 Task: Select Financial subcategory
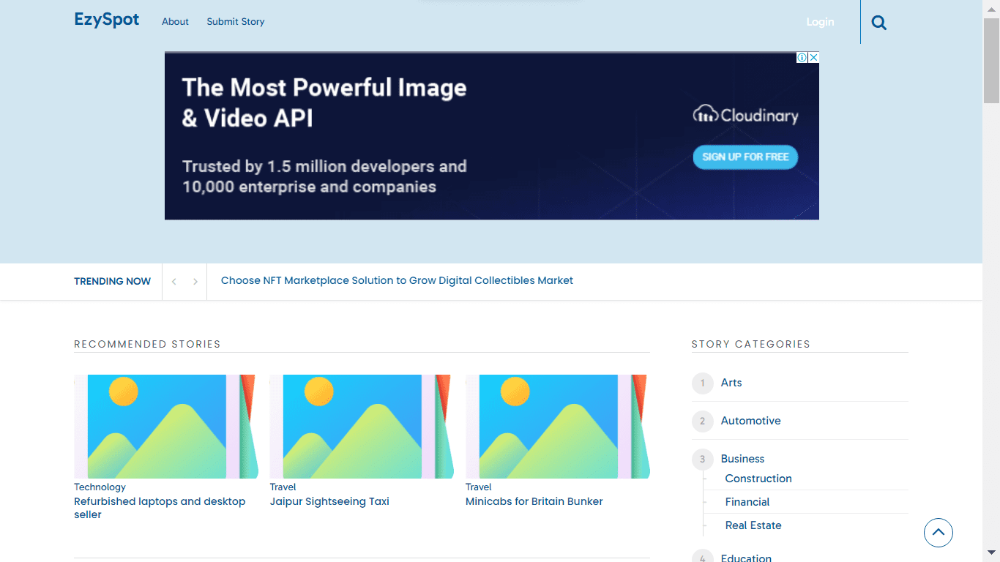coord(747,502)
